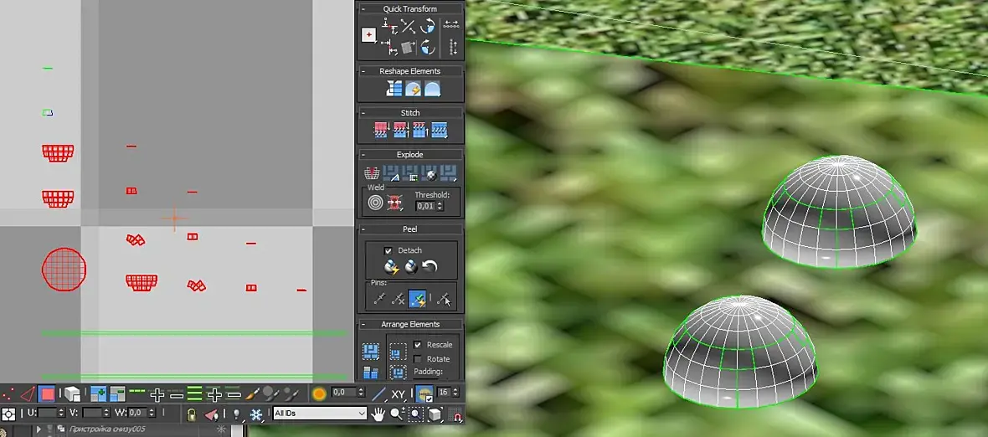Enable the Rotate checkbox in Arrange Elements
Viewport: 988px width, 437px height.
point(417,359)
